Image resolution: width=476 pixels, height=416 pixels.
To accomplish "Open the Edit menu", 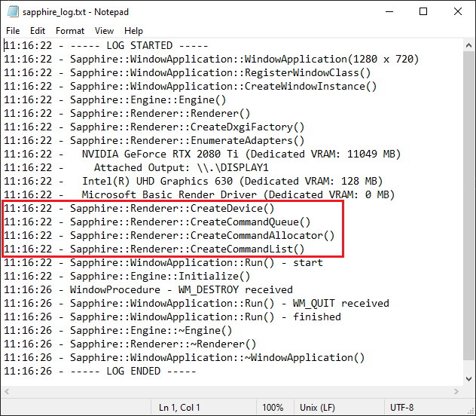I will pos(38,31).
